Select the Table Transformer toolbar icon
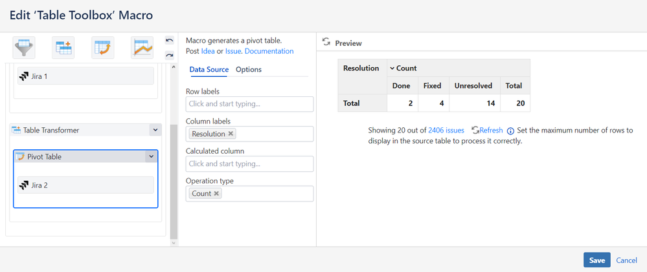This screenshot has height=272, width=647. pyautogui.click(x=63, y=47)
